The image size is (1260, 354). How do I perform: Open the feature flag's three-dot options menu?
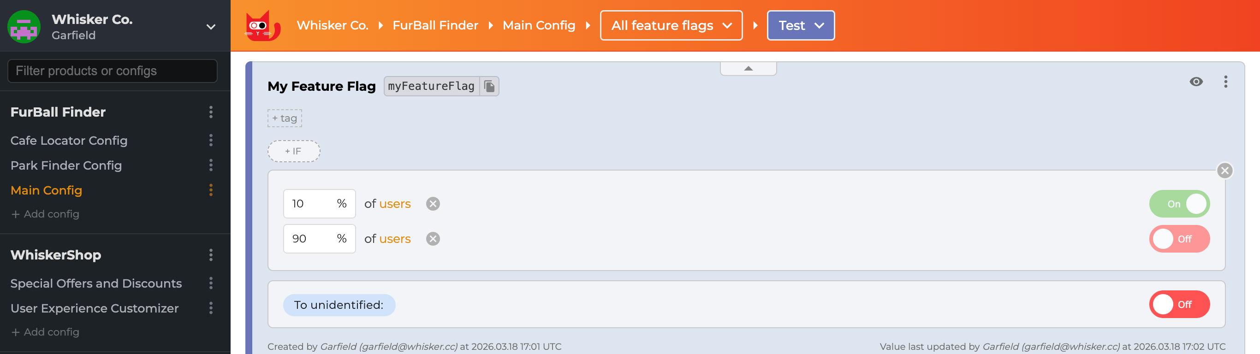point(1226,82)
